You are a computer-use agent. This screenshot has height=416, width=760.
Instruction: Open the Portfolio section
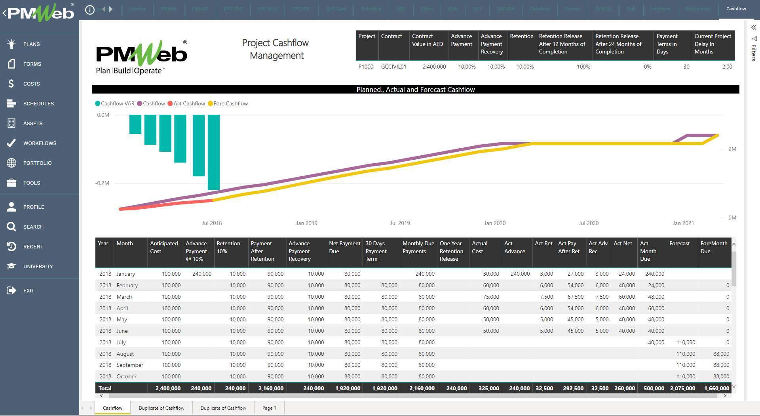pyautogui.click(x=11, y=163)
